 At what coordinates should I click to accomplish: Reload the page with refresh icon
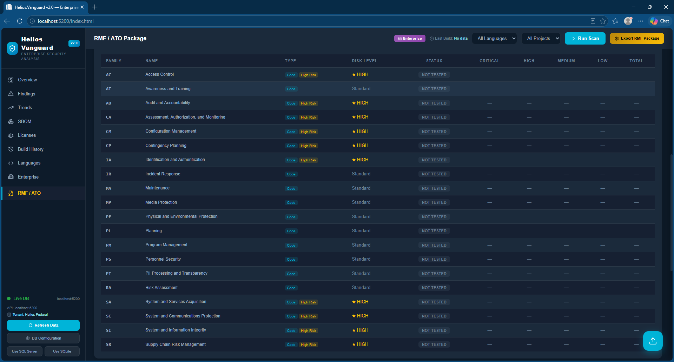tap(20, 21)
